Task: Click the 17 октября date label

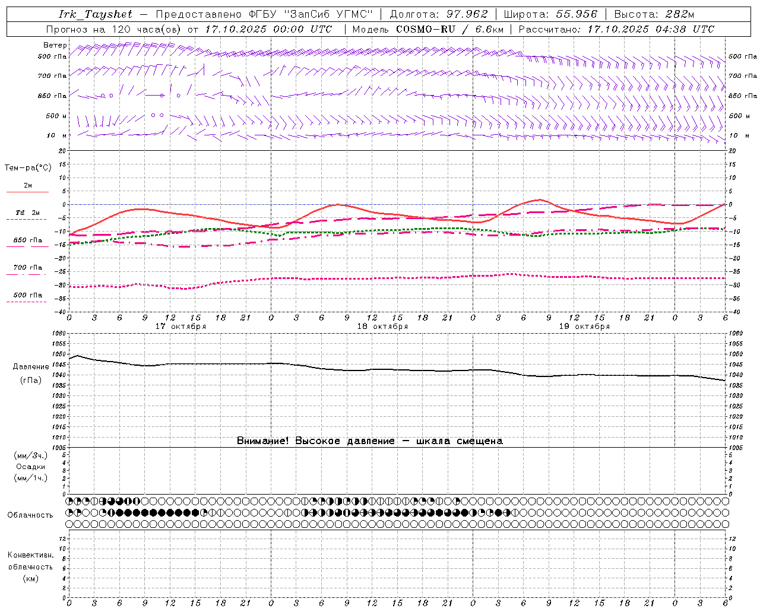Action: point(180,327)
